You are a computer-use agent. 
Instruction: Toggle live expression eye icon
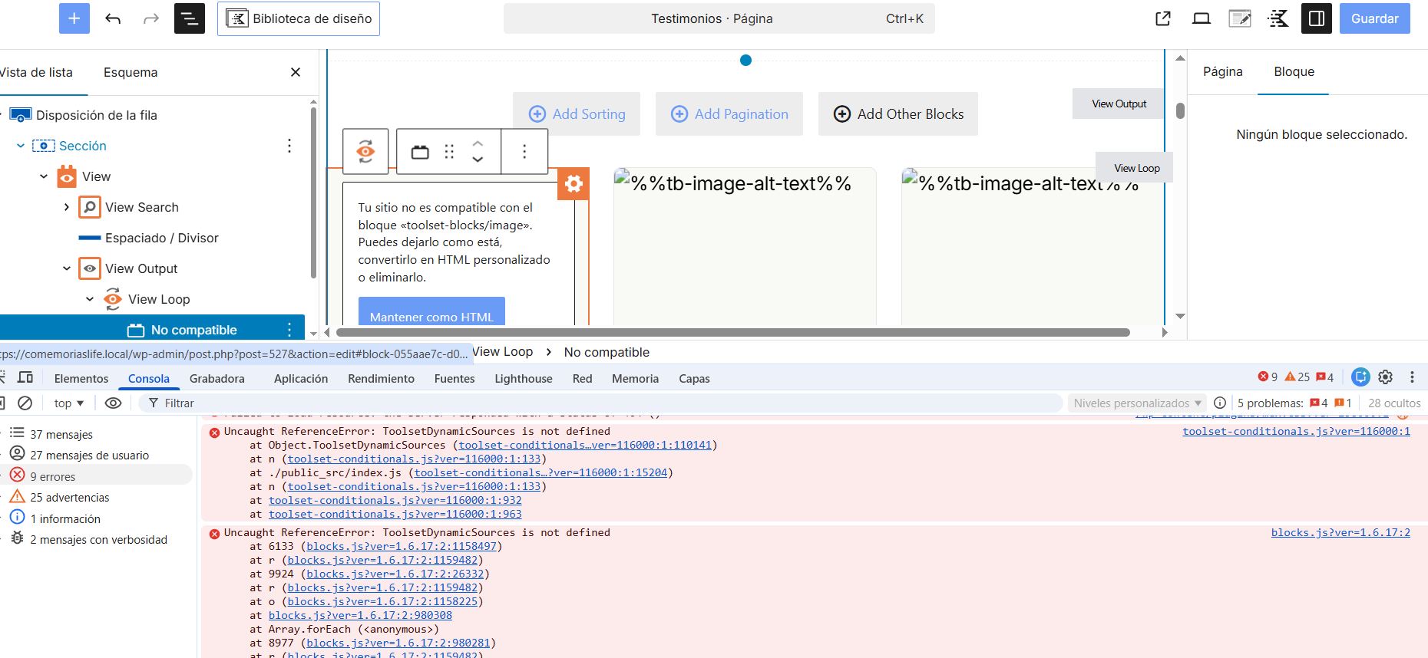(113, 403)
